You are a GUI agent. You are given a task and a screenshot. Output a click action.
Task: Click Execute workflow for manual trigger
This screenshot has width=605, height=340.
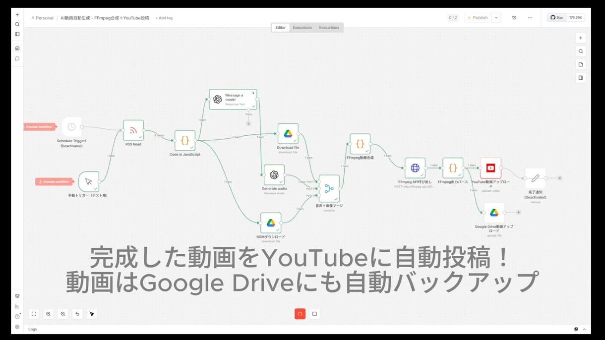pyautogui.click(x=54, y=182)
